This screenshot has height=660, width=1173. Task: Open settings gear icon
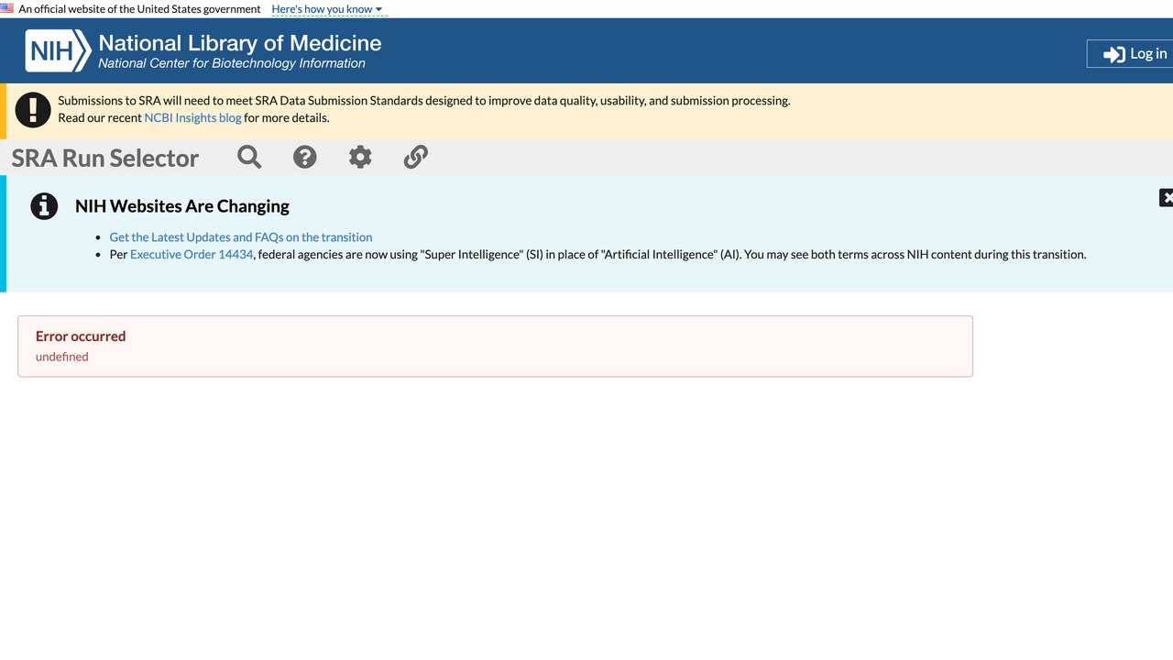point(360,157)
